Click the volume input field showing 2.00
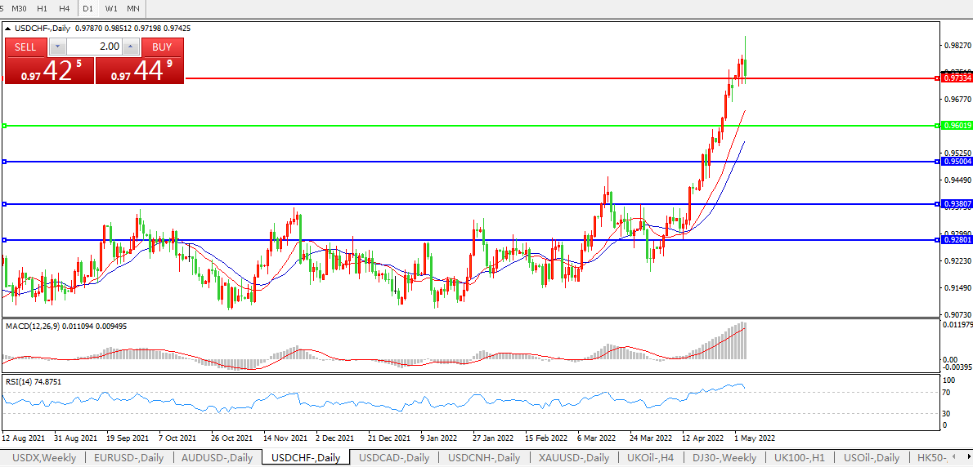 coord(94,47)
